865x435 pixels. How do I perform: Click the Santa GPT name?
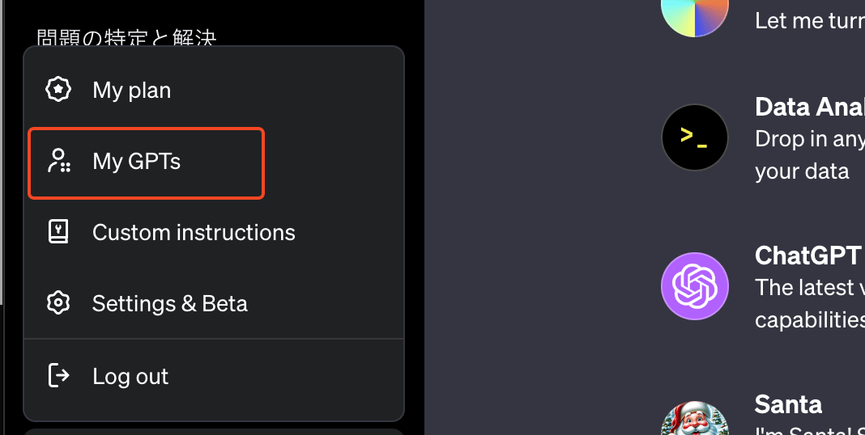tap(788, 404)
